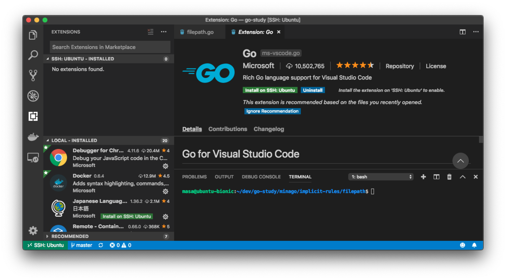Open the License link
Screen dimensions: 506x280
(436, 66)
